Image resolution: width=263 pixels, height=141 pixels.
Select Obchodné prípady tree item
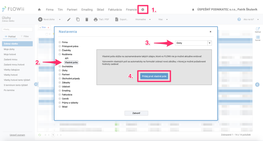(71, 78)
